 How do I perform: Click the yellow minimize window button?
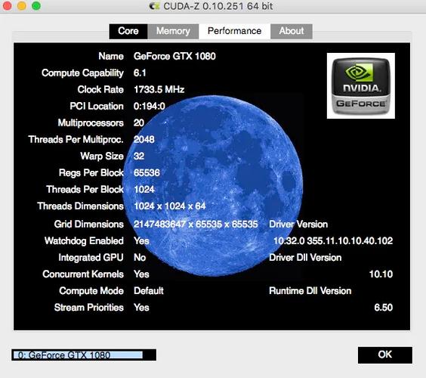pos(21,6)
